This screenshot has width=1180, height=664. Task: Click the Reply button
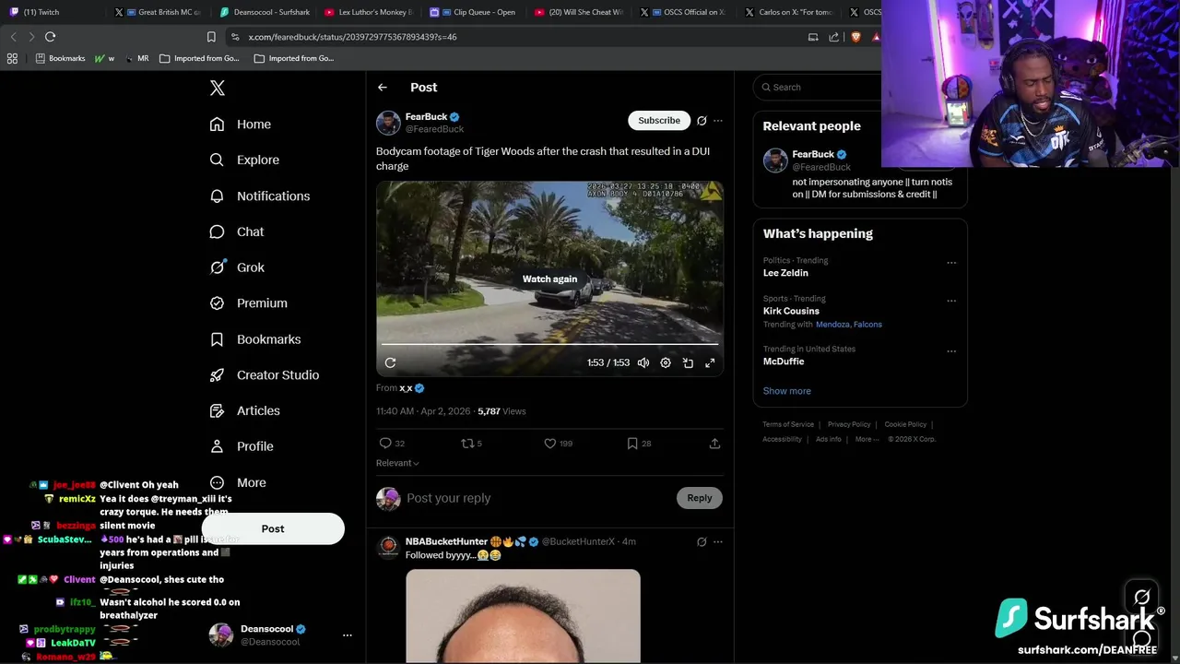[699, 498]
